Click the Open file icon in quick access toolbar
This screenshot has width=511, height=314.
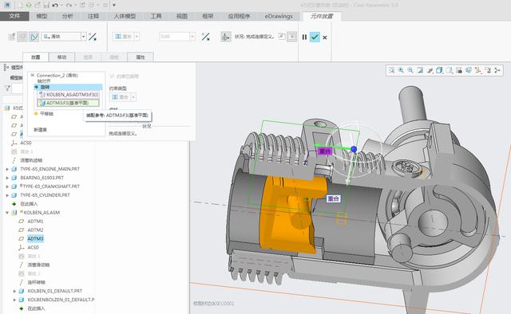38,6
